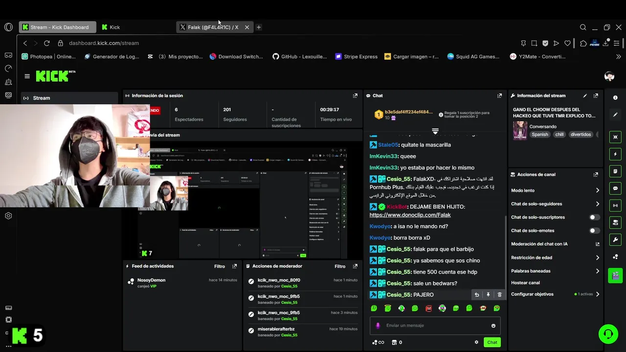The width and height of the screenshot is (626, 352).
Task: Pop out the Acciones de canal panel
Action: 596,175
